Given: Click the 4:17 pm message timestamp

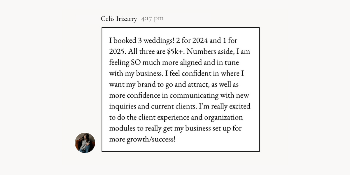Looking at the screenshot, I should (x=152, y=19).
